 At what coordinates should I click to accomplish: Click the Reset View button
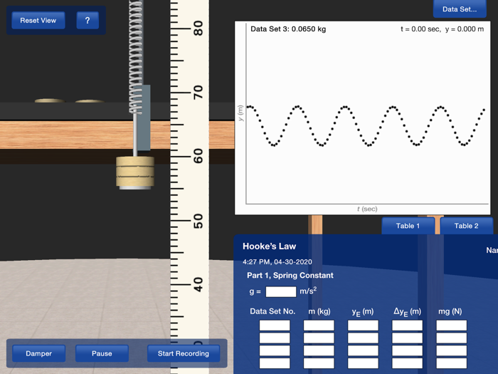(x=38, y=21)
